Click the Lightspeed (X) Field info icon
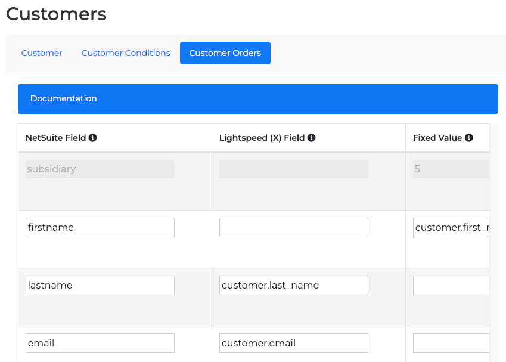Viewport: 506px width, 362px height. 312,138
